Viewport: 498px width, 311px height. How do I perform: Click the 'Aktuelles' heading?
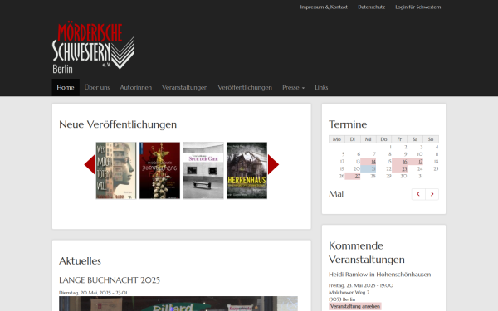[80, 261]
